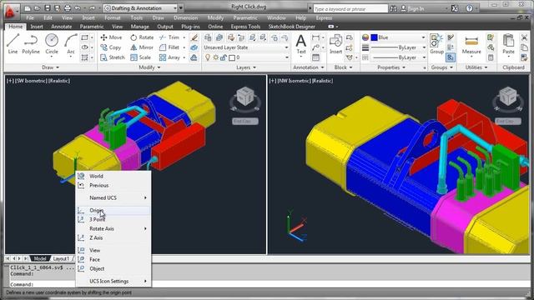Expand the Draw panel

(50, 67)
